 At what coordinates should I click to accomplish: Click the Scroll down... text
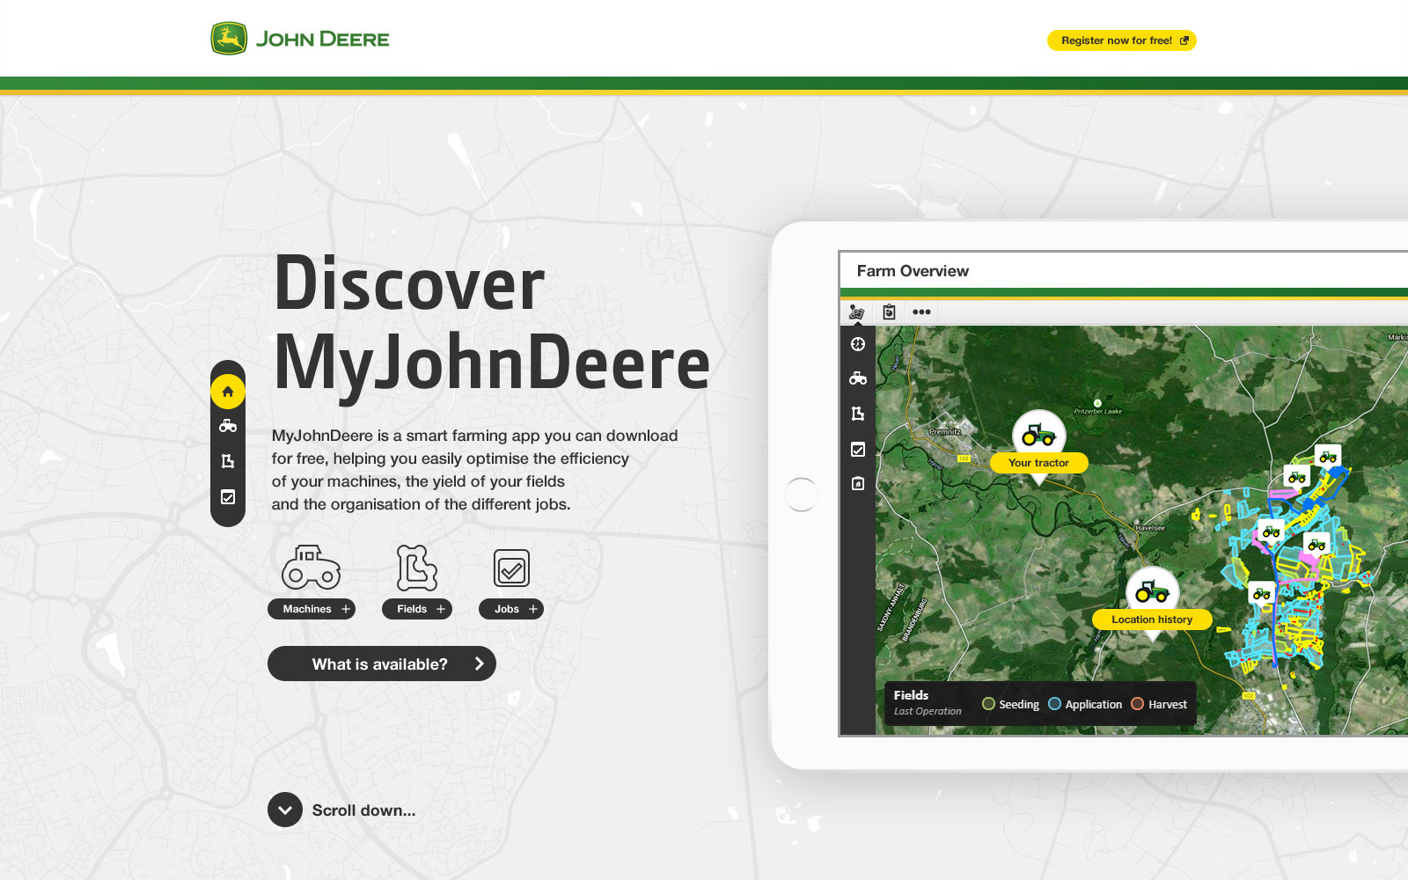click(x=363, y=810)
